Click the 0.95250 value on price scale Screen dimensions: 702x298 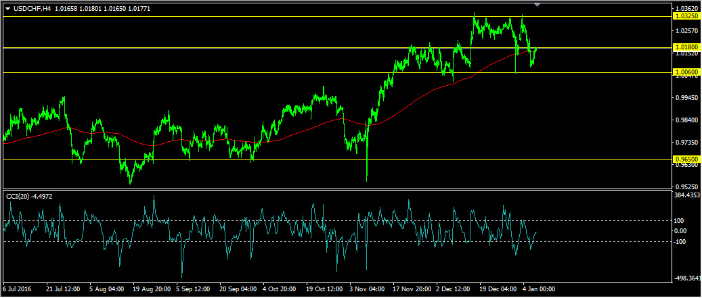(686, 187)
